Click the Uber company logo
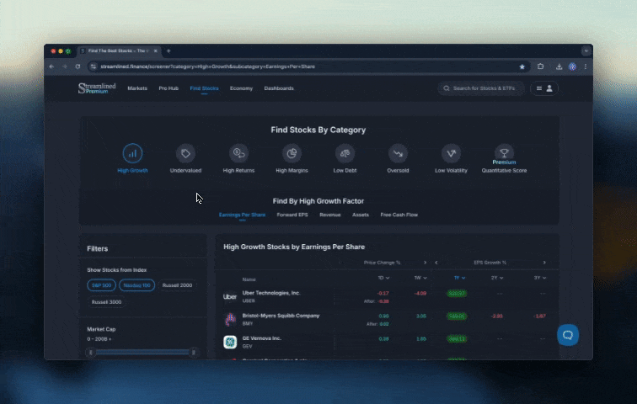637x404 pixels. click(230, 297)
